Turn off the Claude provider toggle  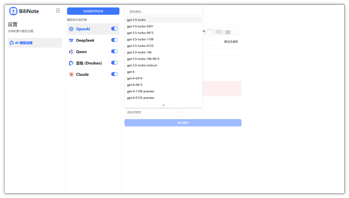tap(114, 74)
